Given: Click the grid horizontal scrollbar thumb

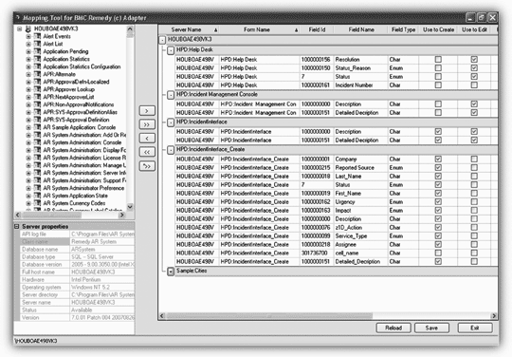Looking at the screenshot, I should [x=269, y=316].
